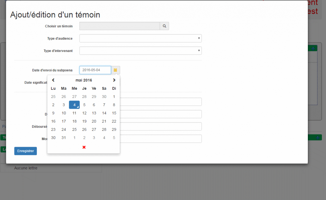This screenshot has width=326, height=200.
Task: Clear date with the red X icon
Action: pos(84,147)
